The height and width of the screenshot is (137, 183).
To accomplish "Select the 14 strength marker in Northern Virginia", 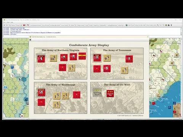I will (53, 58).
